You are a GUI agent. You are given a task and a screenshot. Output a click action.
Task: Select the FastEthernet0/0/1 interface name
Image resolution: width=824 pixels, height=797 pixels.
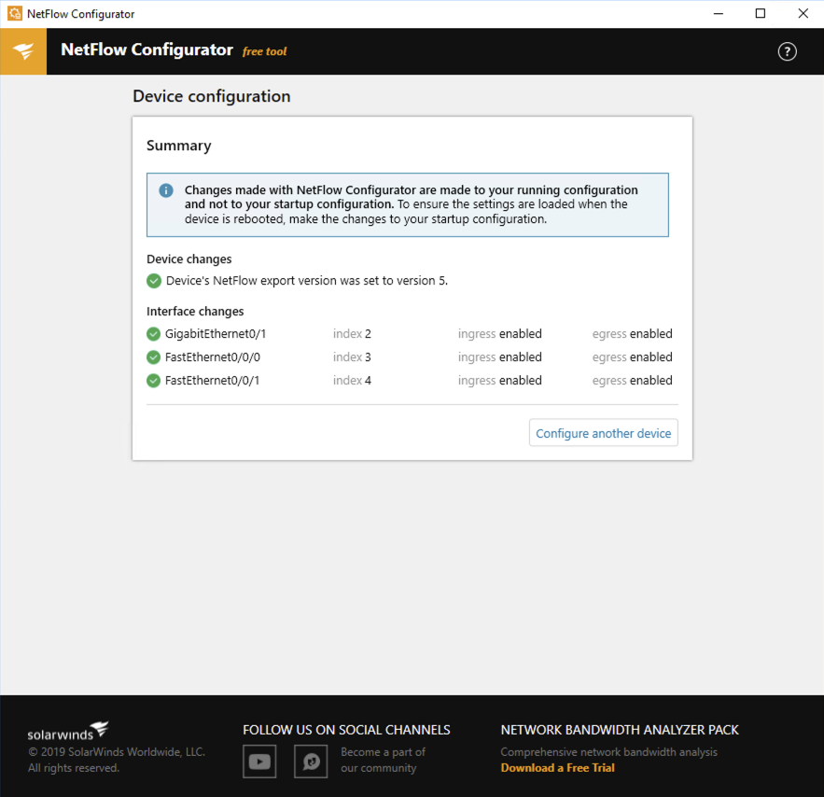point(213,381)
